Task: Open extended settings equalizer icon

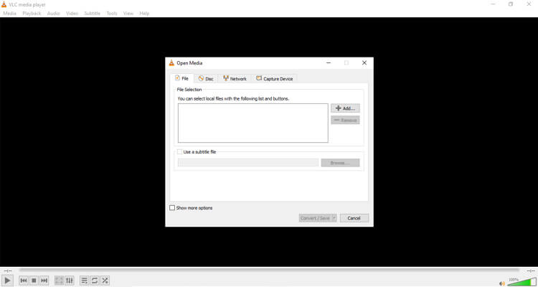Action: [70, 281]
